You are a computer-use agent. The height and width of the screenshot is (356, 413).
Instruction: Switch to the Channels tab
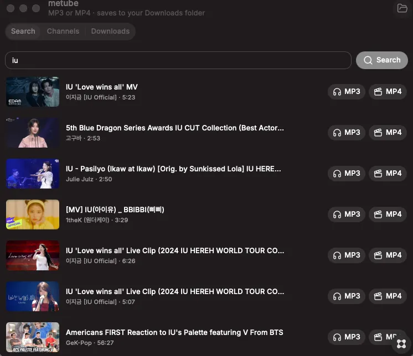click(63, 32)
